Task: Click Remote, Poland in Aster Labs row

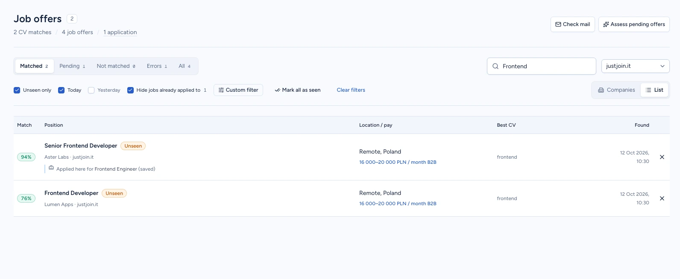Action: point(380,152)
